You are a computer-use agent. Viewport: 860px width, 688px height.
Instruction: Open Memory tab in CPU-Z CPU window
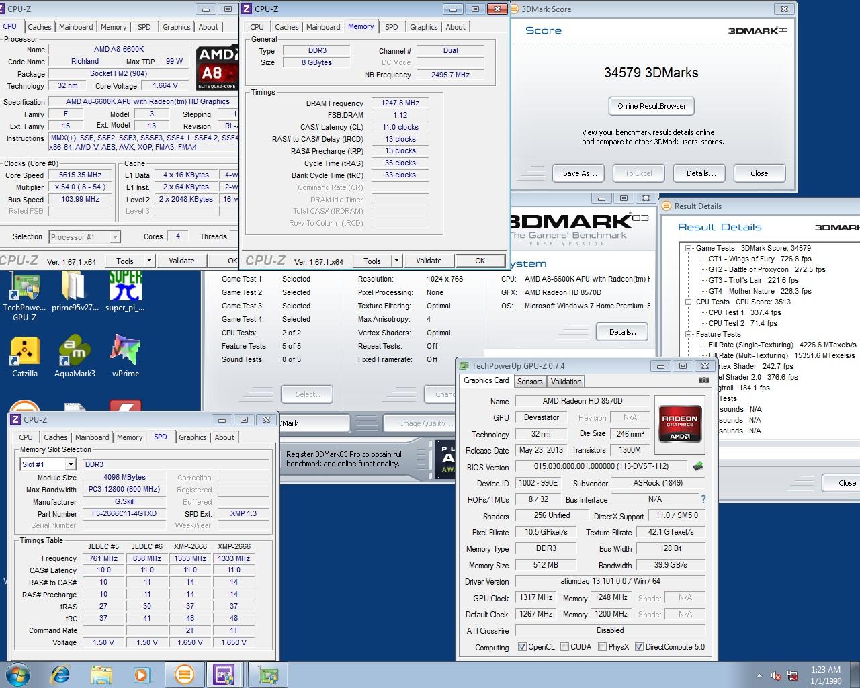[114, 27]
